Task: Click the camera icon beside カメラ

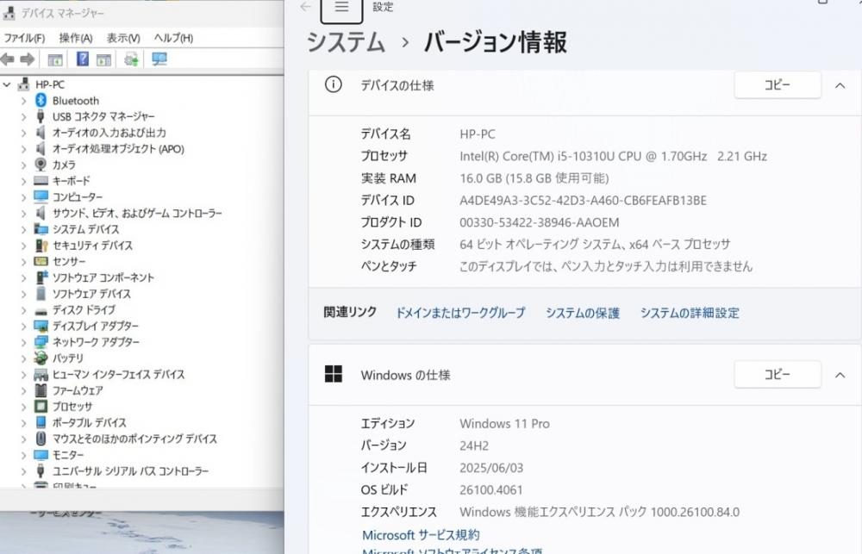Action: point(41,165)
